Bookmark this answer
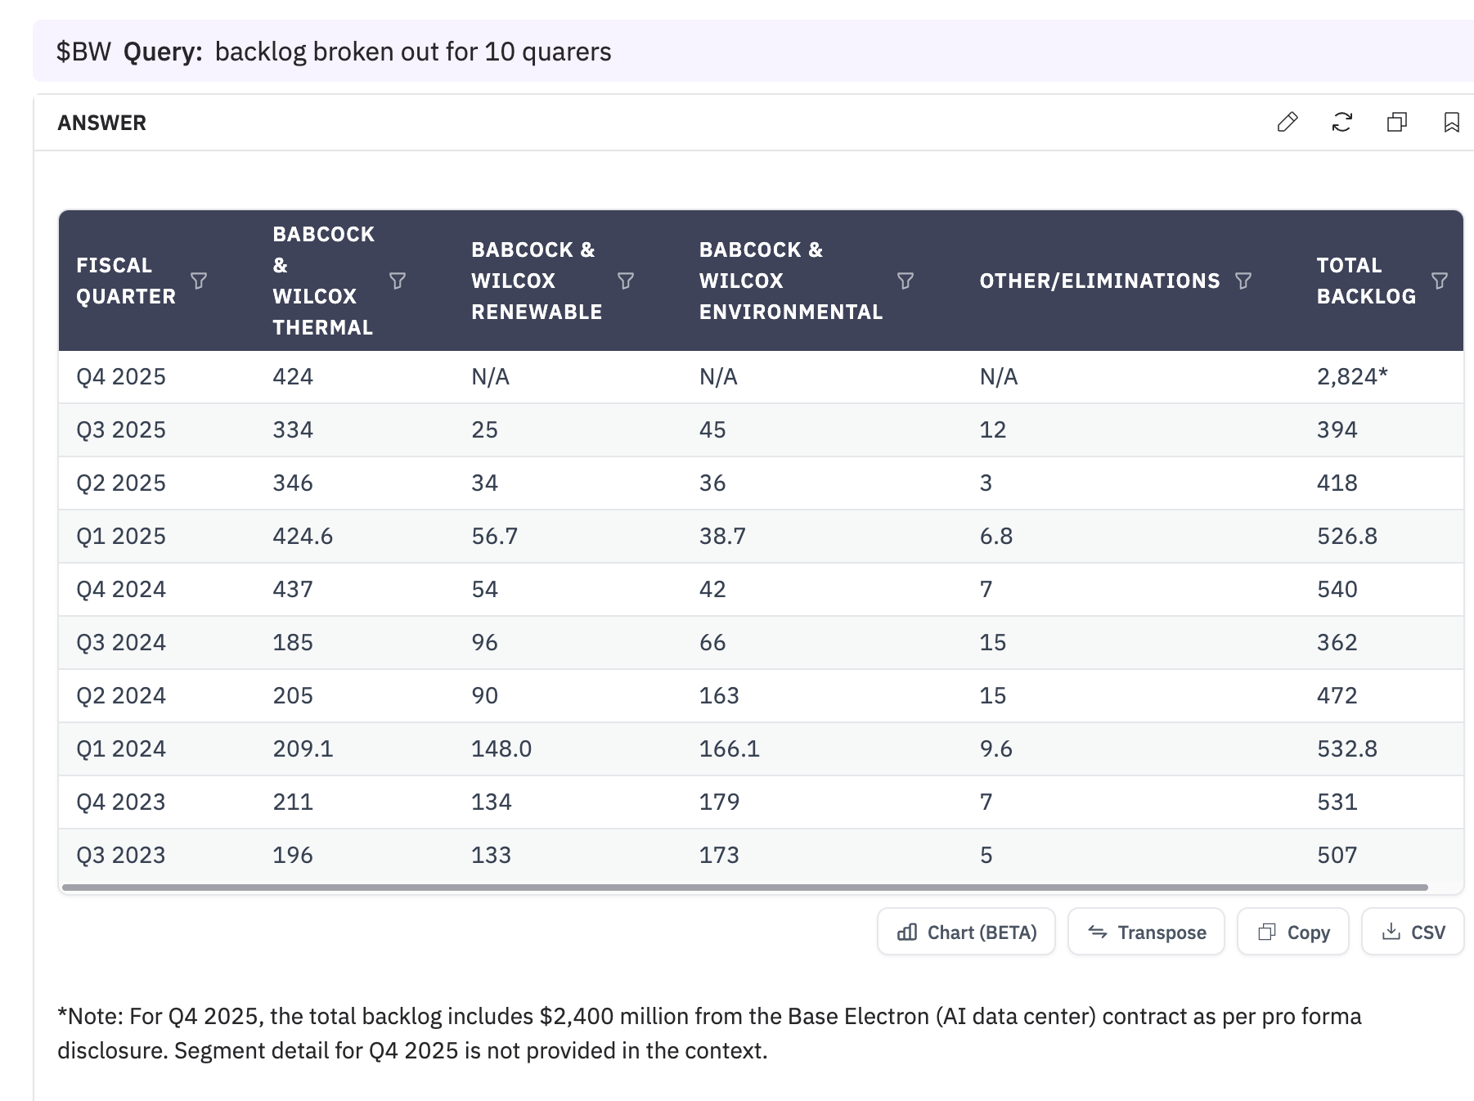Image resolution: width=1474 pixels, height=1101 pixels. 1452,123
